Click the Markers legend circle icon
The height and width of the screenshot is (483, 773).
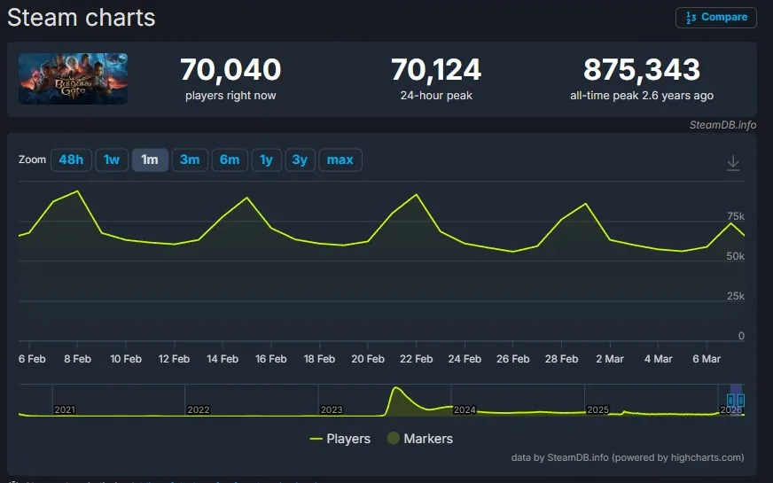(x=393, y=439)
